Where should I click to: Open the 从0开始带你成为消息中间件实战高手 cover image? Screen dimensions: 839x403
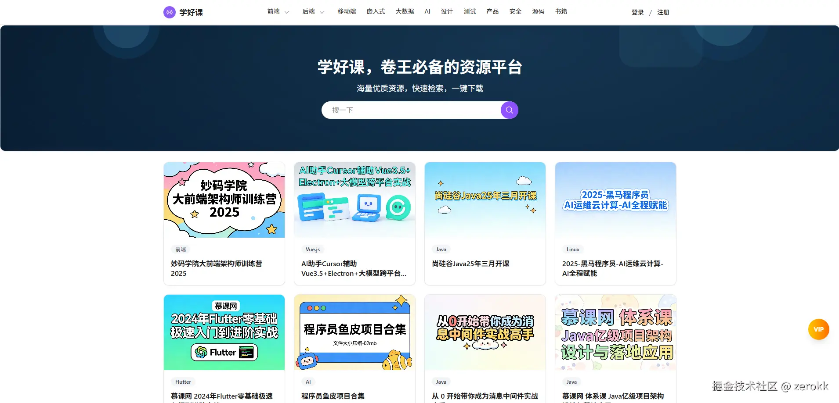(x=485, y=332)
